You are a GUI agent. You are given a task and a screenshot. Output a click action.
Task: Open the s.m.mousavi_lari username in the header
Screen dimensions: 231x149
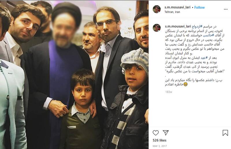(177, 7)
